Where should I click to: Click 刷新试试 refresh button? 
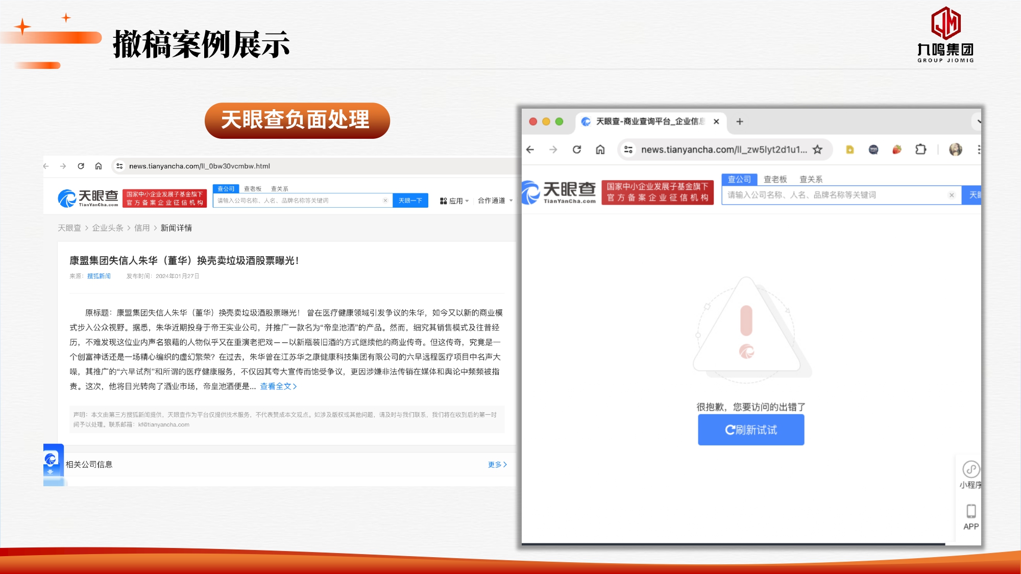click(751, 430)
